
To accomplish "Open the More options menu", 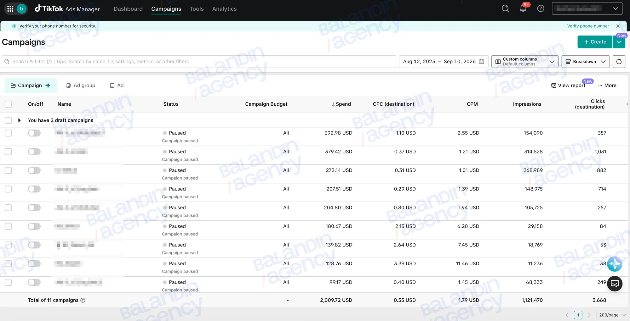I will (x=607, y=86).
